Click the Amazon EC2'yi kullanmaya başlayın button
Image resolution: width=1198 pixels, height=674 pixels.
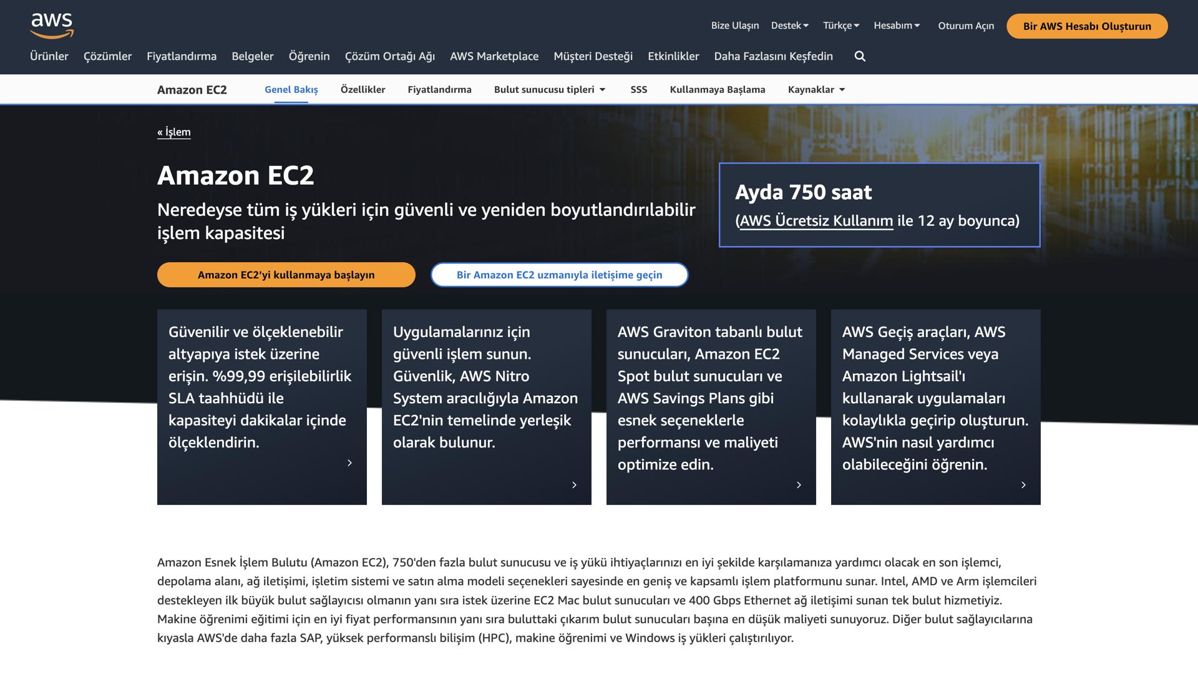pyautogui.click(x=286, y=275)
